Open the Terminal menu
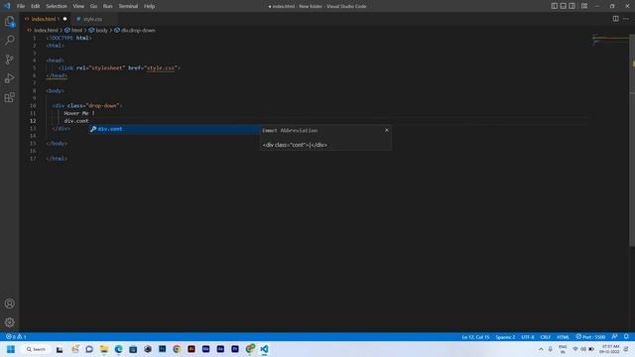The image size is (635, 357). [128, 6]
